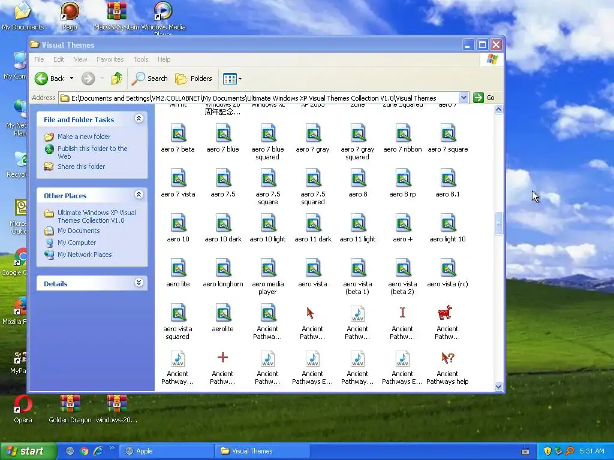614x460 pixels.
Task: Select the Ancient Pathways I-beam cursor file
Action: [x=402, y=322]
